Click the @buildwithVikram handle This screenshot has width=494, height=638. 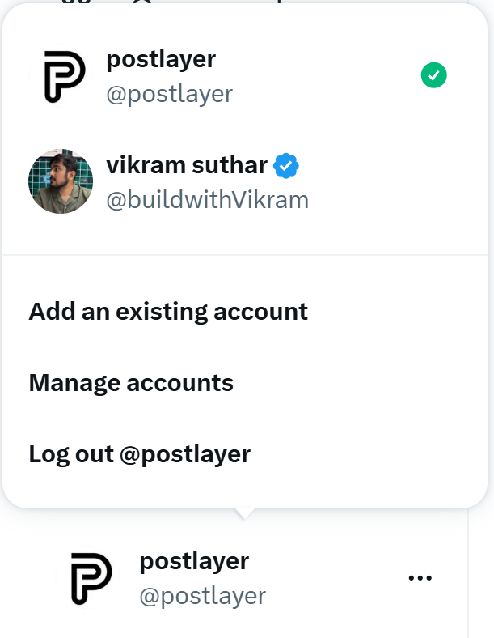point(207,199)
